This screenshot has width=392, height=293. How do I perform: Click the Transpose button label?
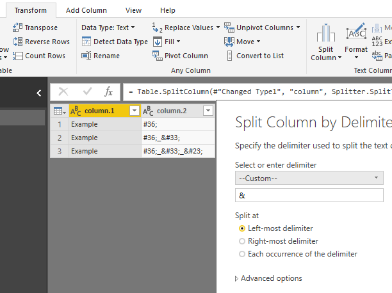(41, 28)
